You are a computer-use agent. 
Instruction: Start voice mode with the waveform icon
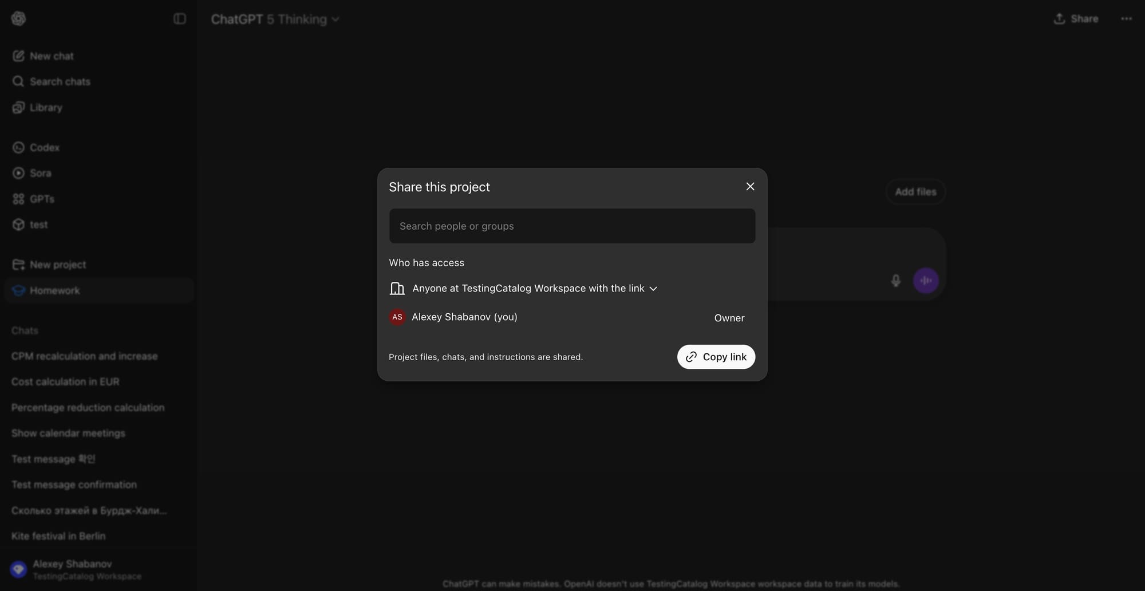[x=926, y=281]
